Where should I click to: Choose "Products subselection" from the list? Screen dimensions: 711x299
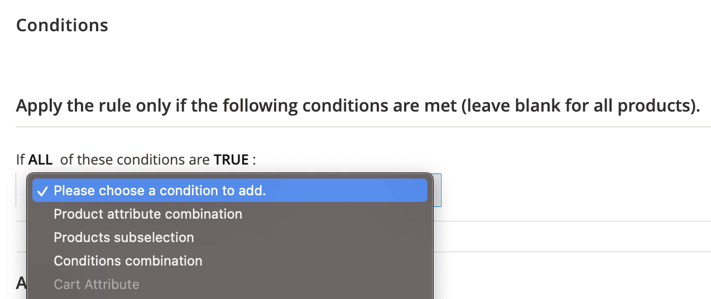coord(124,238)
